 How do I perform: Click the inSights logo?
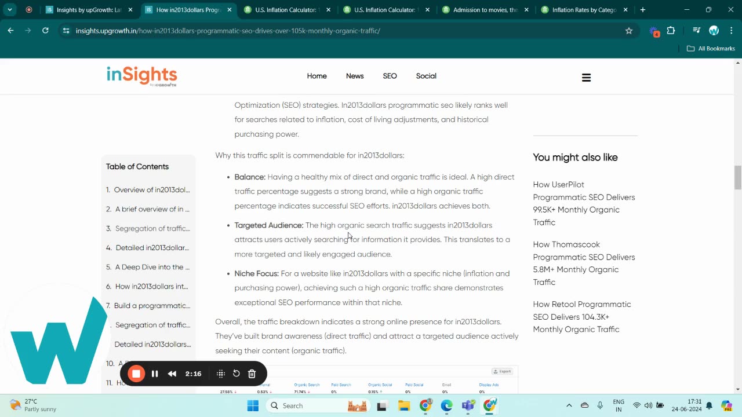point(141,76)
